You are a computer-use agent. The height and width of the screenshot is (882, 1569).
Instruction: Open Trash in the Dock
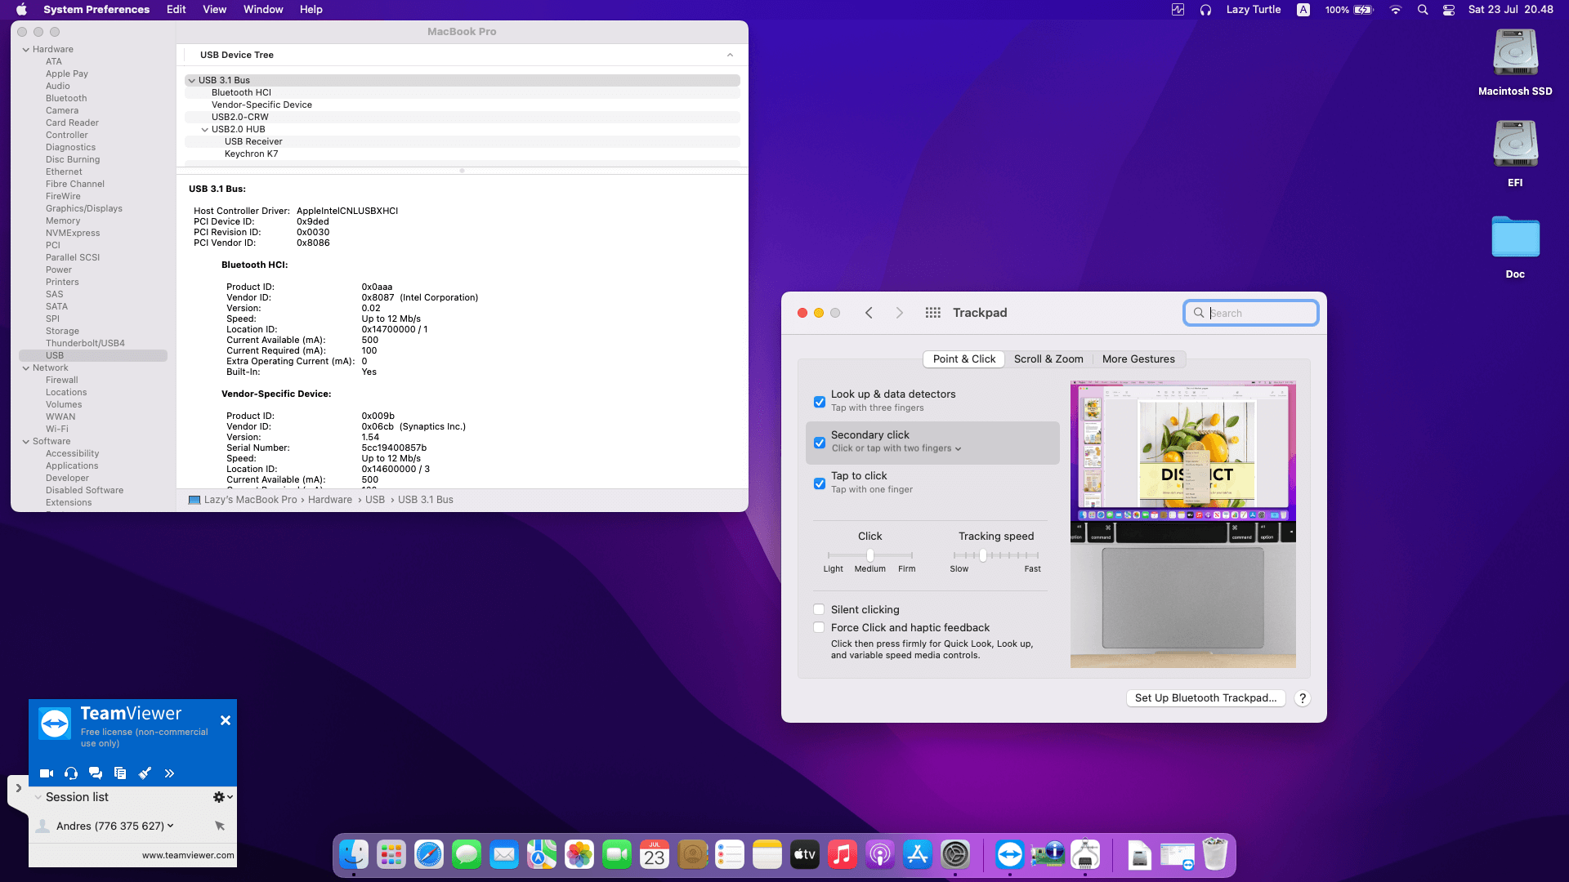(x=1215, y=855)
